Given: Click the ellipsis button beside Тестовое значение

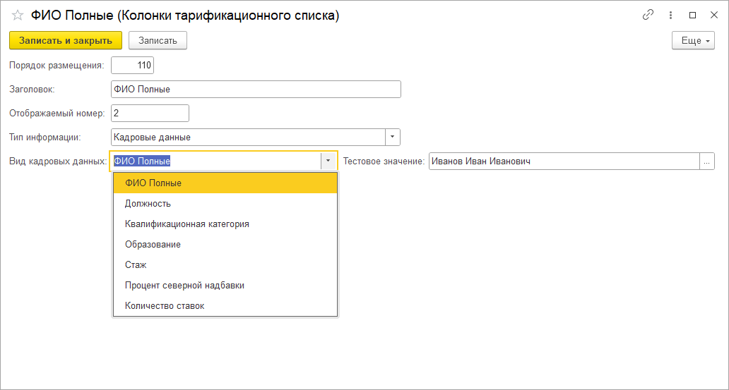Looking at the screenshot, I should tap(707, 162).
